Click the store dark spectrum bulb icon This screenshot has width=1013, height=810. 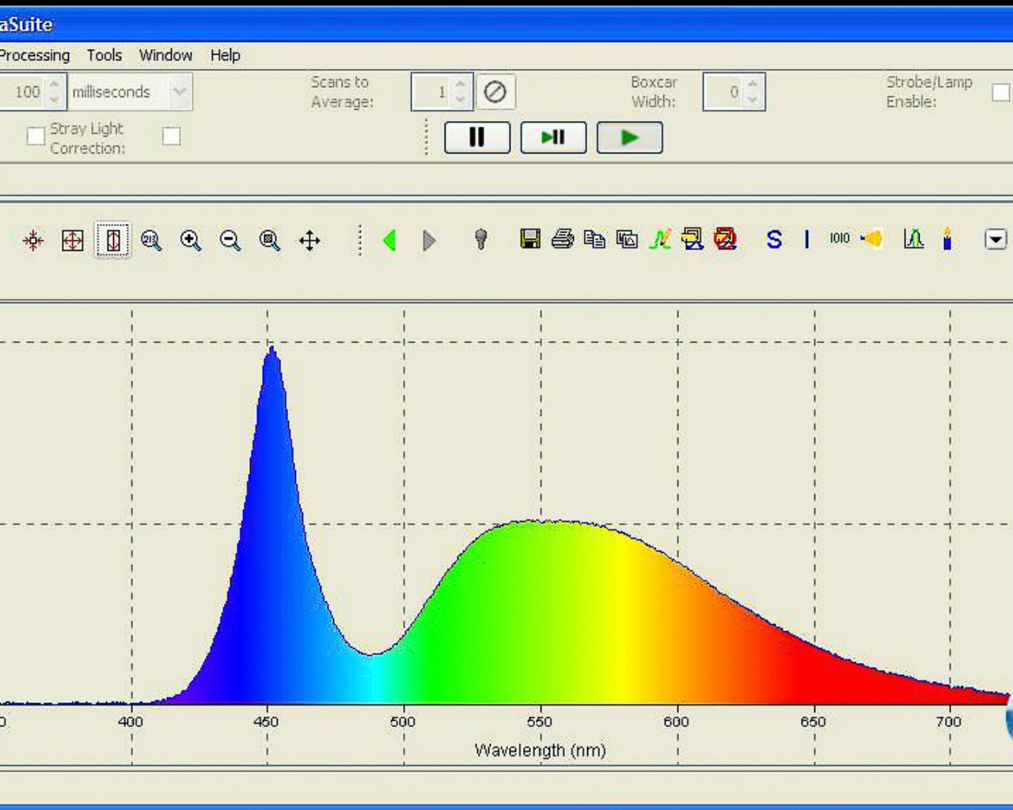[x=480, y=239]
